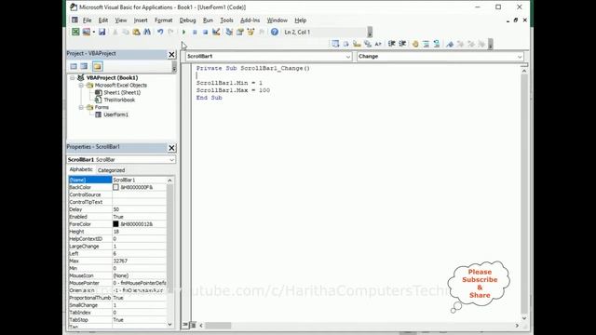Viewport: 596px width, 335px height.
Task: Toggle Bookmark with the blue flag icon
Action: point(450,44)
